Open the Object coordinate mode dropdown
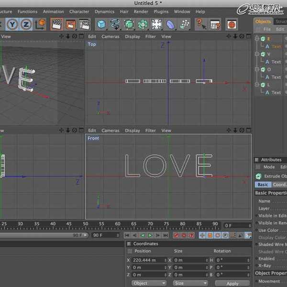Viewport: 287px width, 287px height. pyautogui.click(x=149, y=283)
